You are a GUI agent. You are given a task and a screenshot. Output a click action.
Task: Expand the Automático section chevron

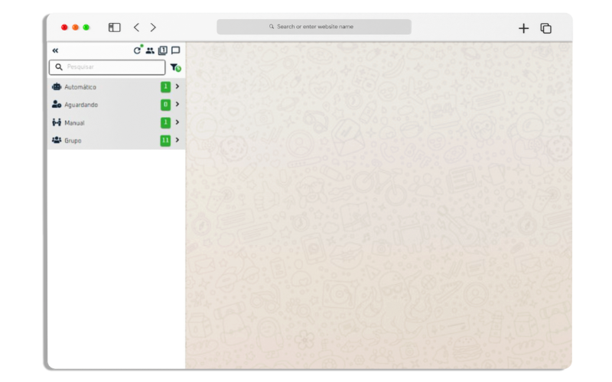[177, 86]
